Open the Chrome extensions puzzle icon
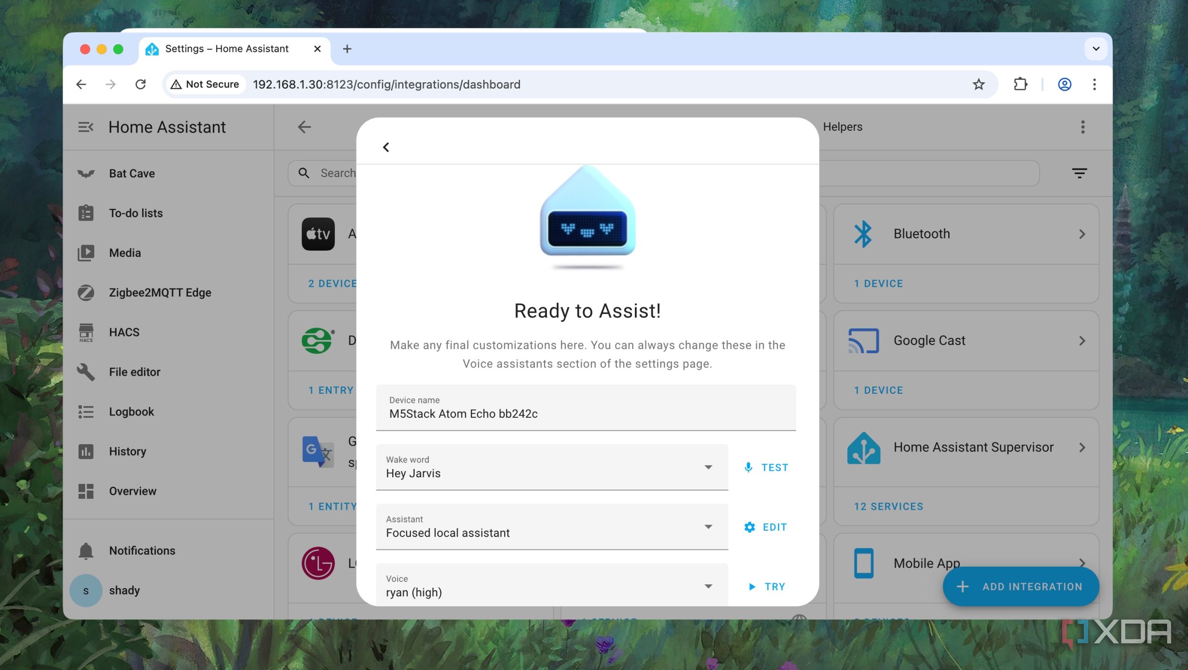 [x=1020, y=84]
